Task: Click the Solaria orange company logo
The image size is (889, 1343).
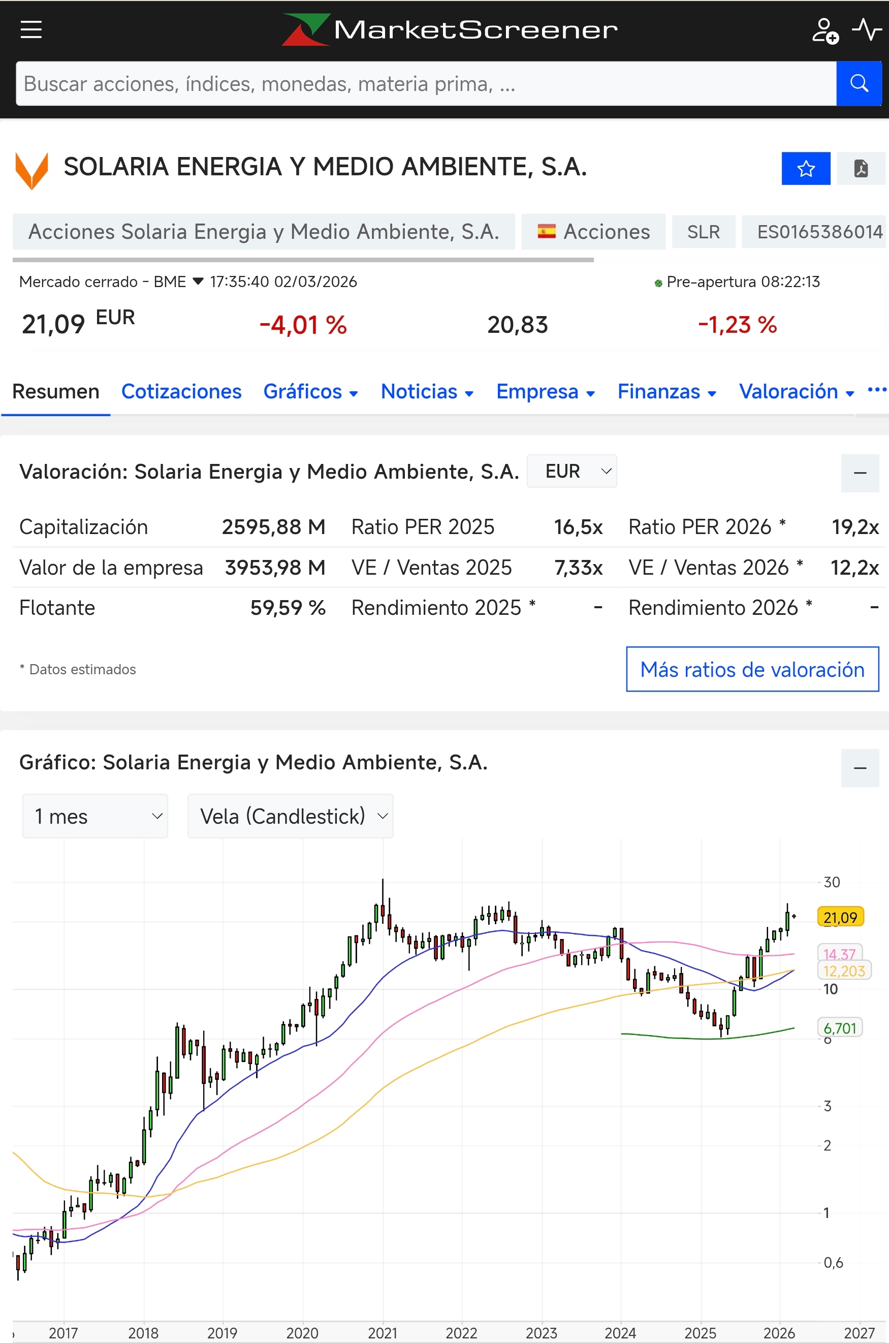Action: point(31,170)
